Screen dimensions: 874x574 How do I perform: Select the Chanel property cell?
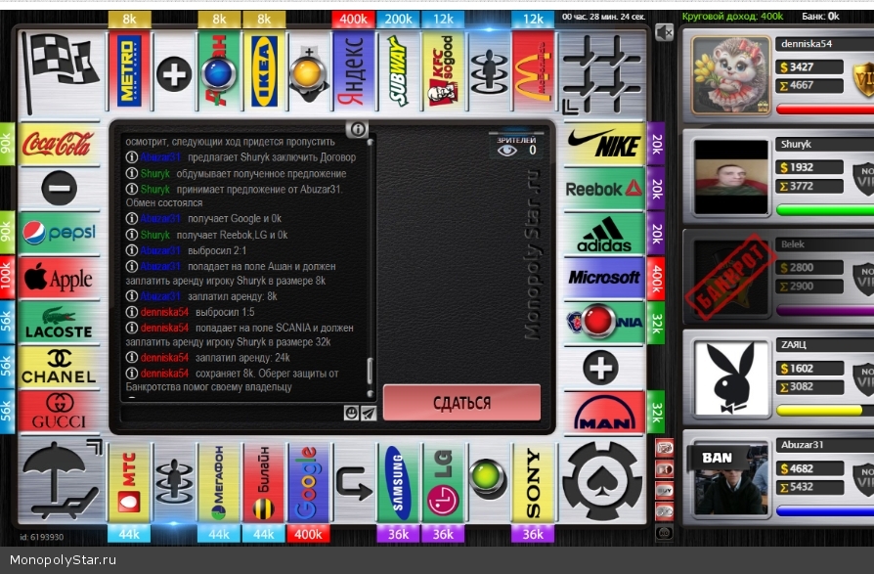[x=59, y=368]
